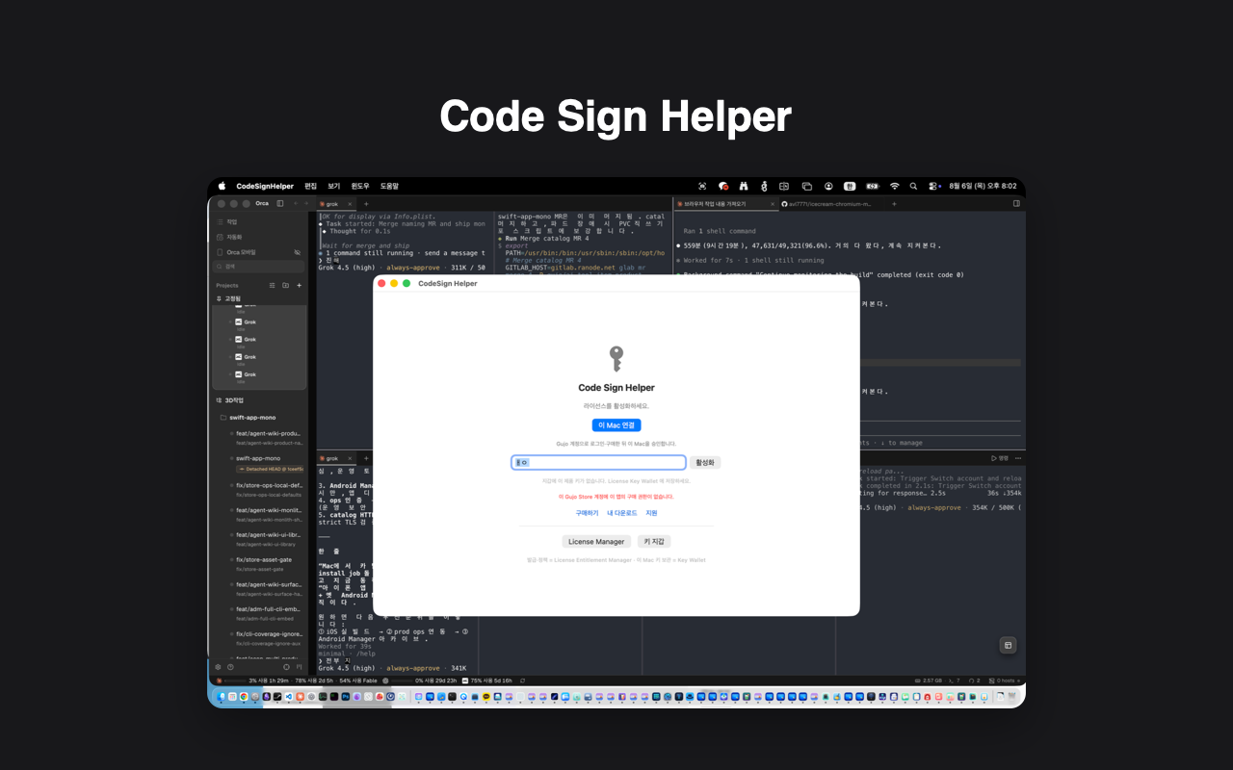This screenshot has width=1233, height=770.
Task: Open Finder from the Dock
Action: 221,697
